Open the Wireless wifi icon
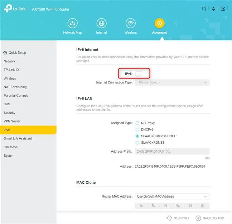The height and width of the screenshot is (224, 232). pyautogui.click(x=130, y=23)
